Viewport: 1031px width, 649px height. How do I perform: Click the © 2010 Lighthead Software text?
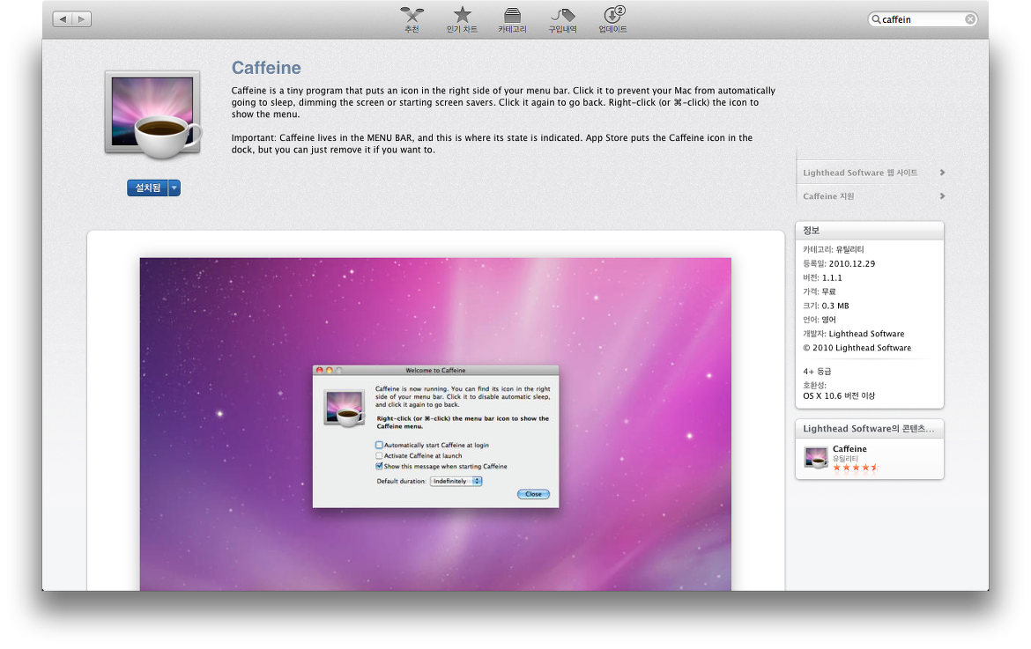pos(857,348)
